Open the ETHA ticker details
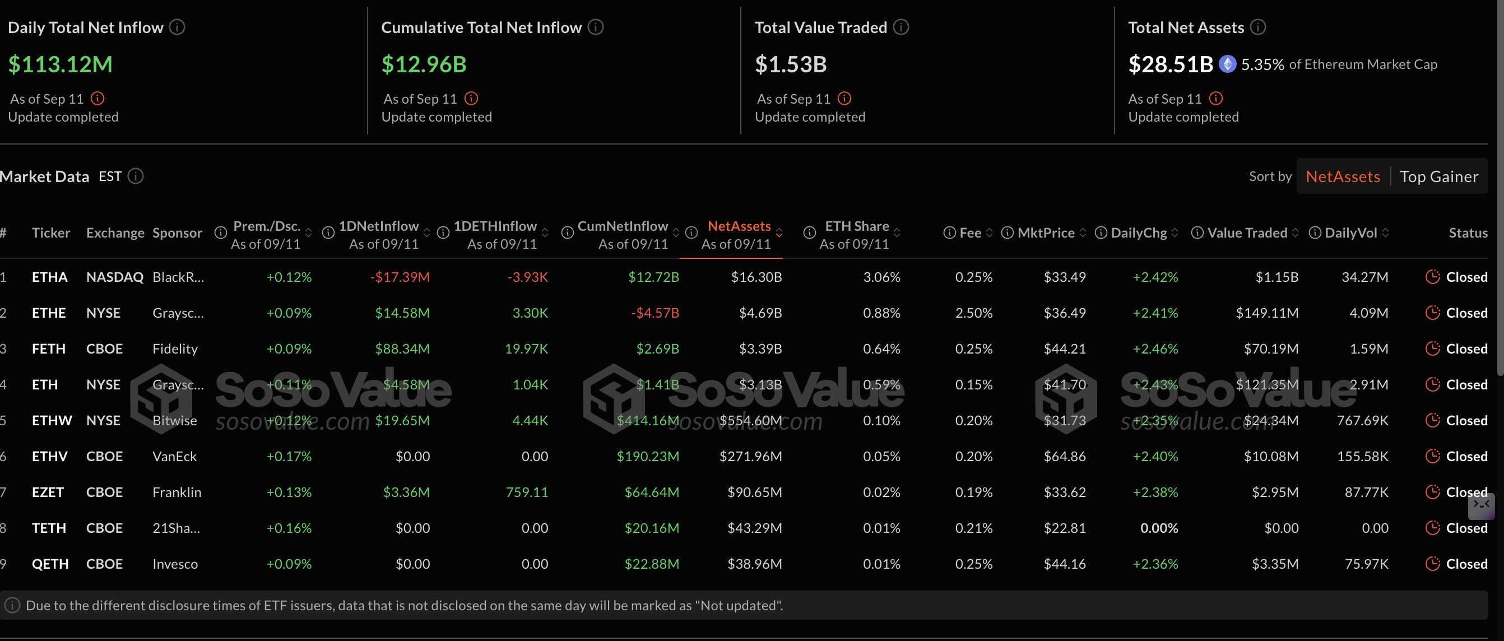 50,277
